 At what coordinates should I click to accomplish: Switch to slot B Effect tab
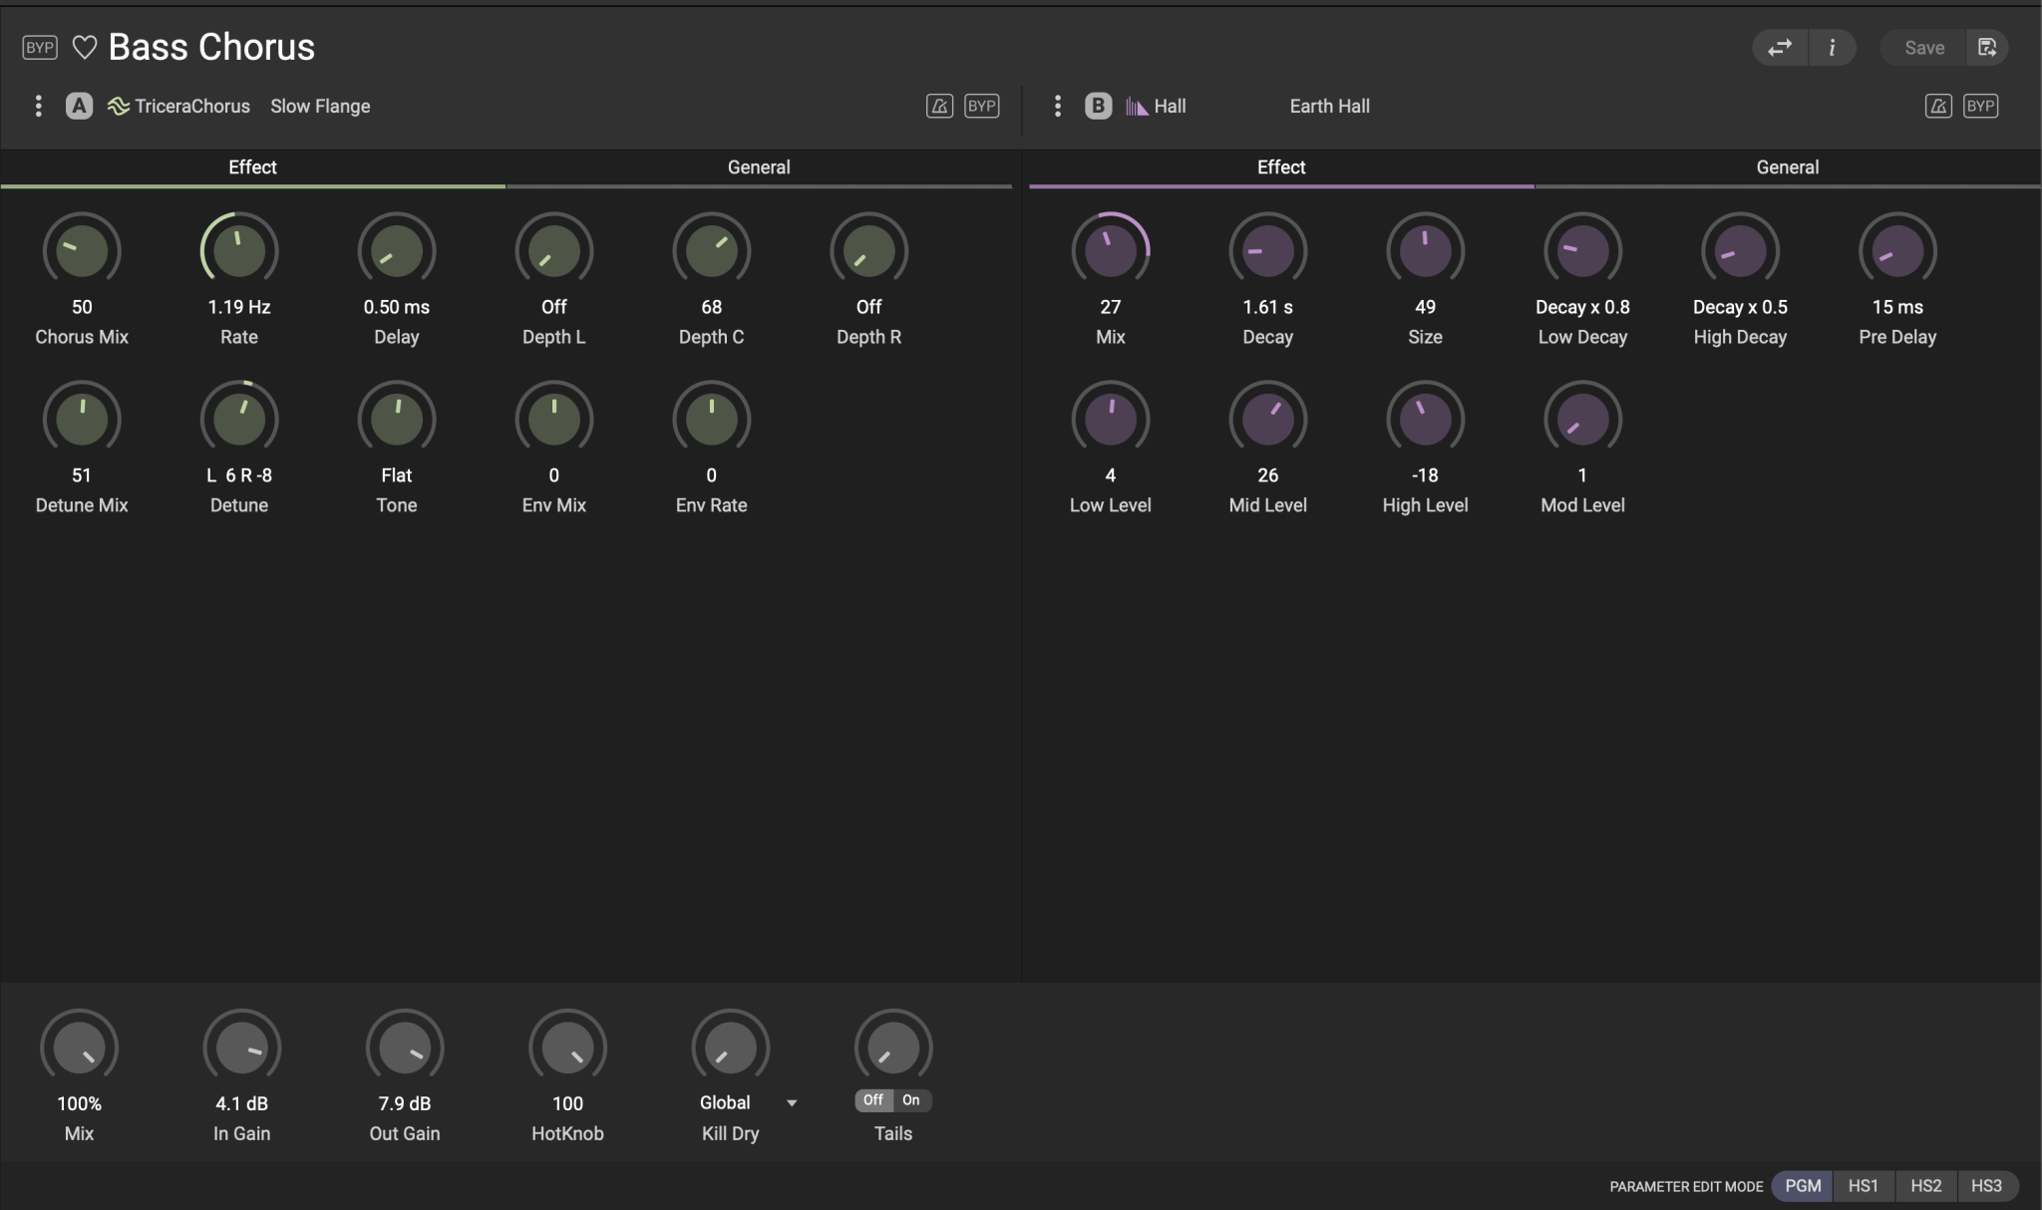(x=1281, y=167)
